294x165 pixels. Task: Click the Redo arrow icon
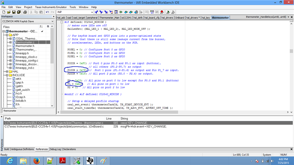pos(52,12)
